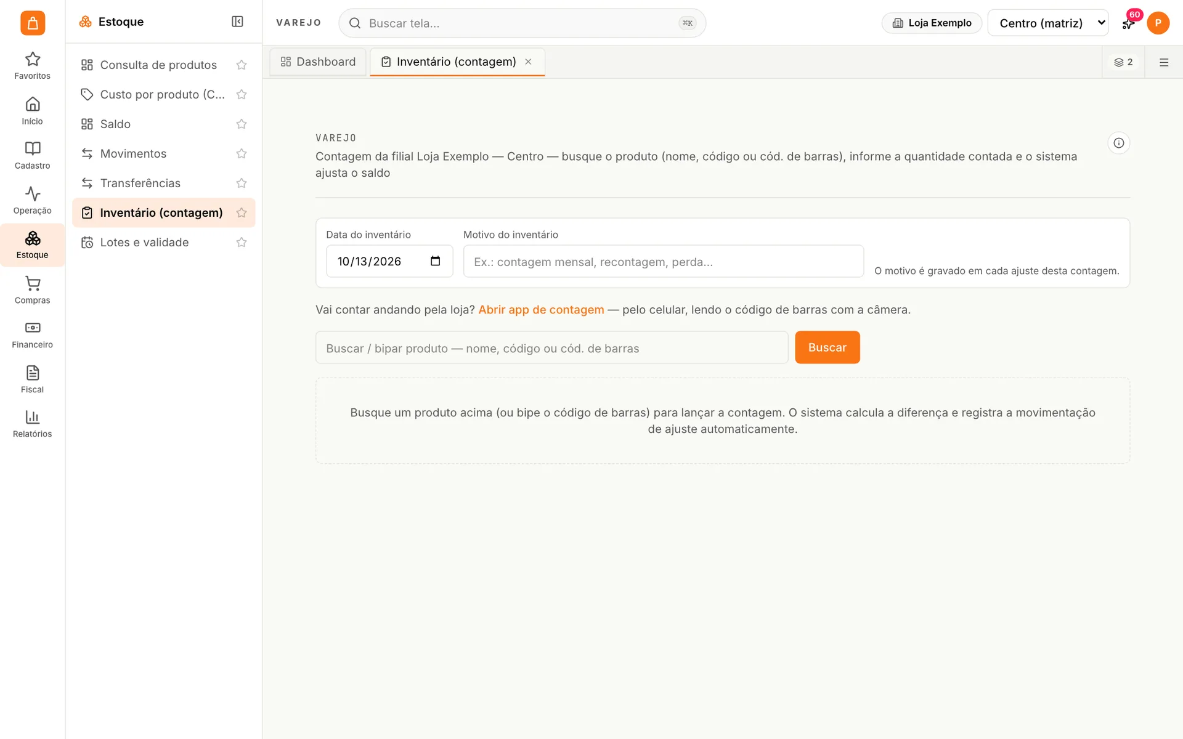Focus the Buscar / bipar produto field
The image size is (1183, 739).
[x=551, y=348]
